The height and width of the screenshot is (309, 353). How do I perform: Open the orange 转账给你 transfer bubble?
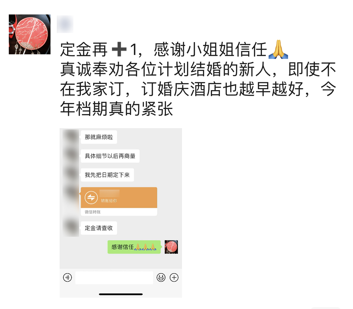119,198
